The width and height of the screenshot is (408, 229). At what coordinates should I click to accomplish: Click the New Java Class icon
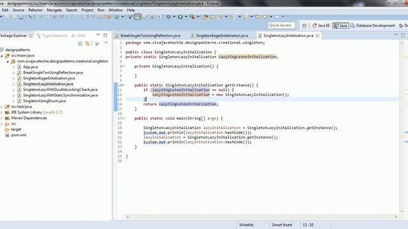click(117, 17)
